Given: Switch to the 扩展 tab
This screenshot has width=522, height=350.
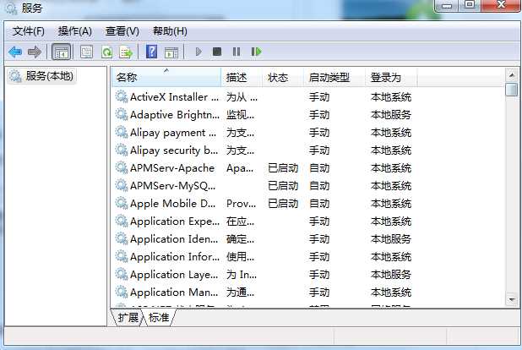Looking at the screenshot, I should tap(128, 317).
